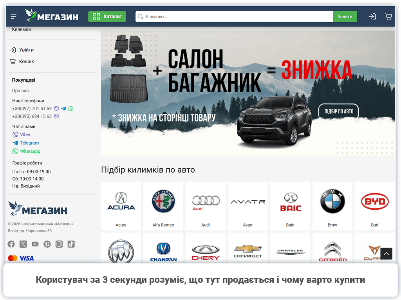Click Увійти in the sidebar
Screen dimensions: 401x300
tap(22, 50)
